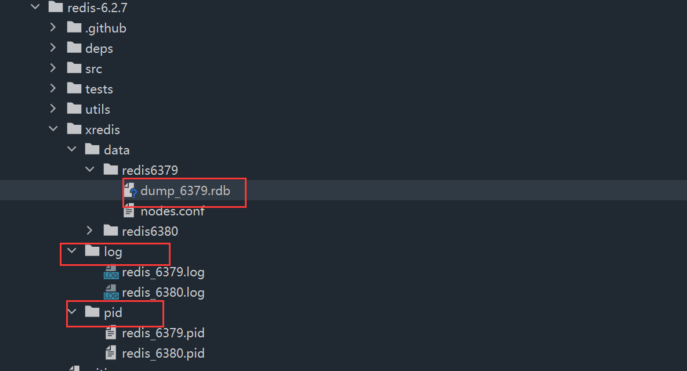Click the xredis folder icon

coord(74,129)
